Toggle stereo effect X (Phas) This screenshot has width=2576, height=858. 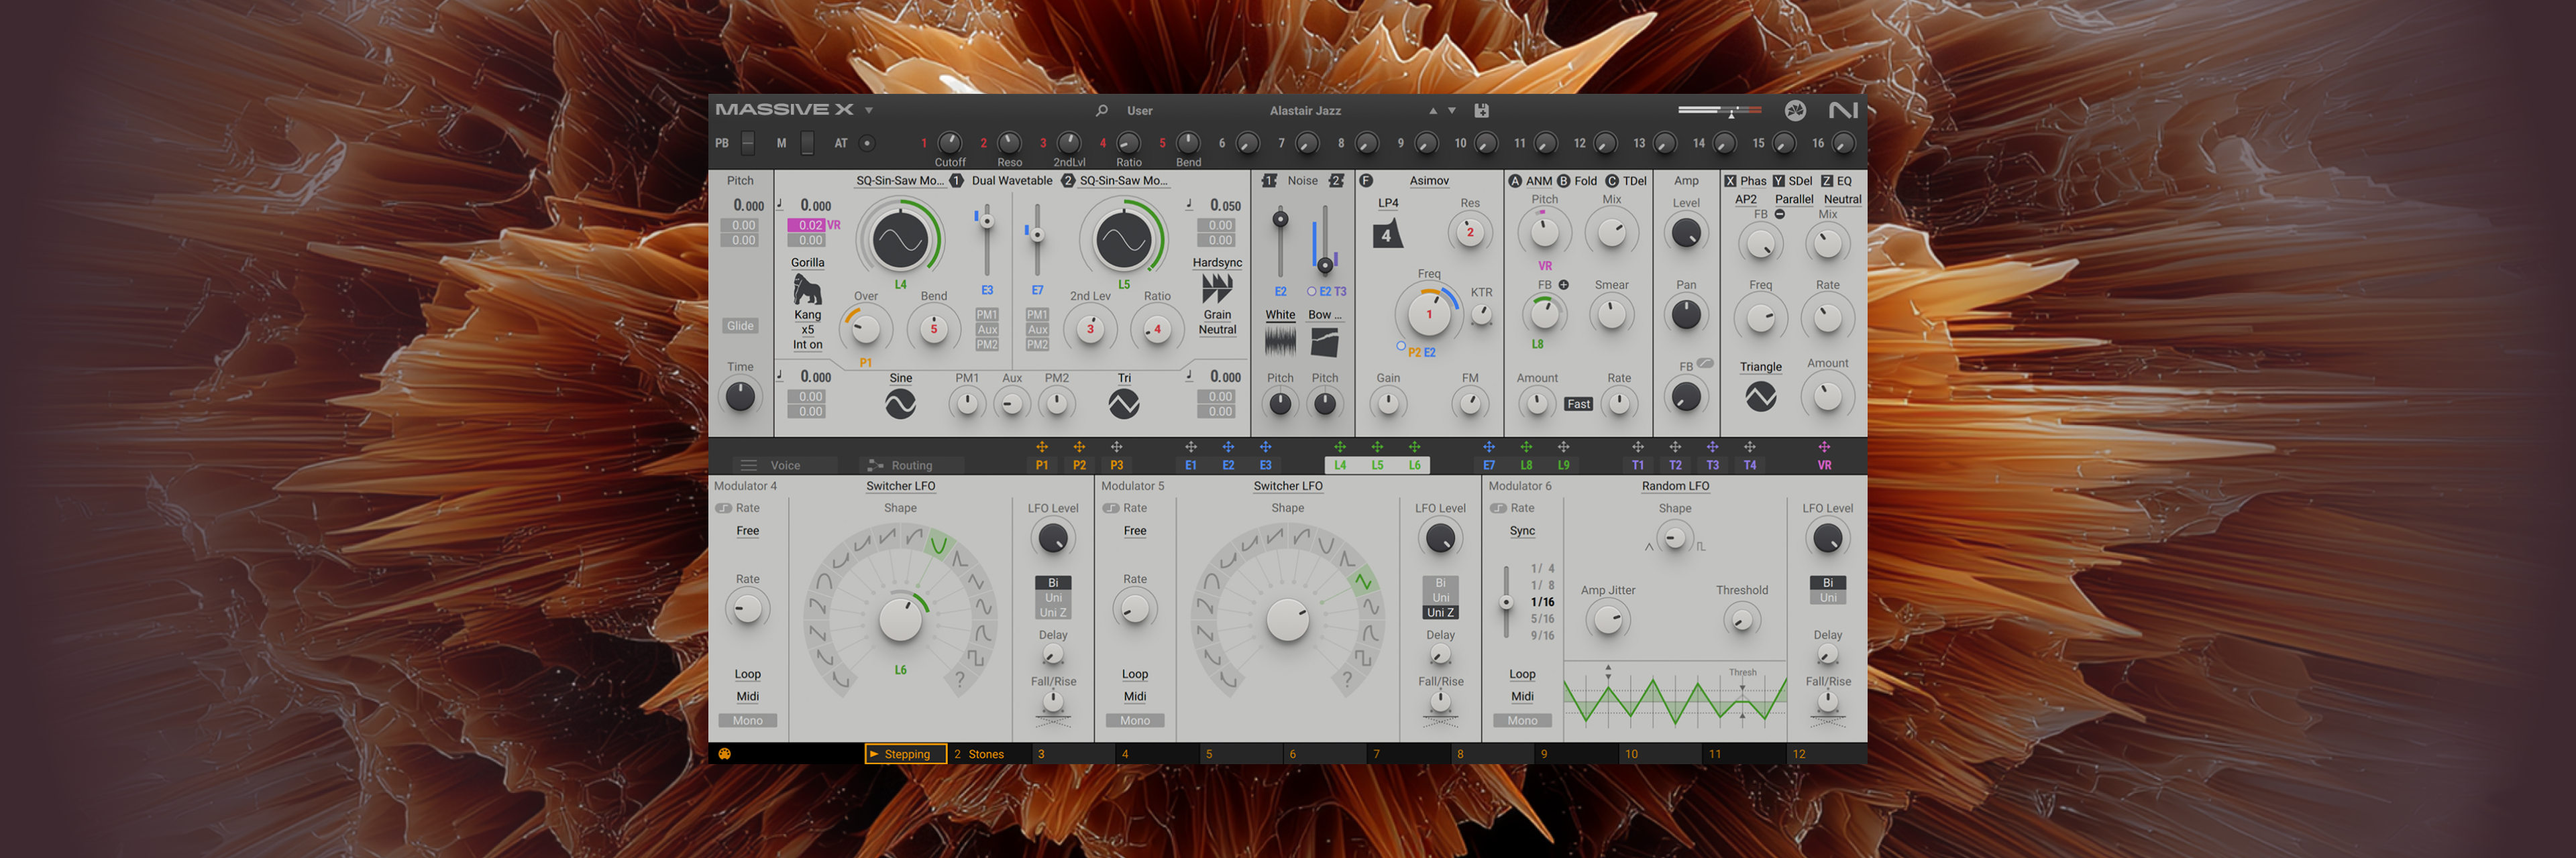(1730, 181)
